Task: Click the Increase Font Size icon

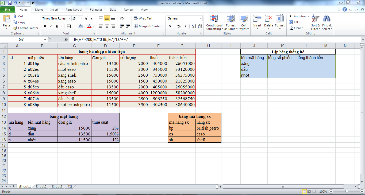Action: click(86, 18)
